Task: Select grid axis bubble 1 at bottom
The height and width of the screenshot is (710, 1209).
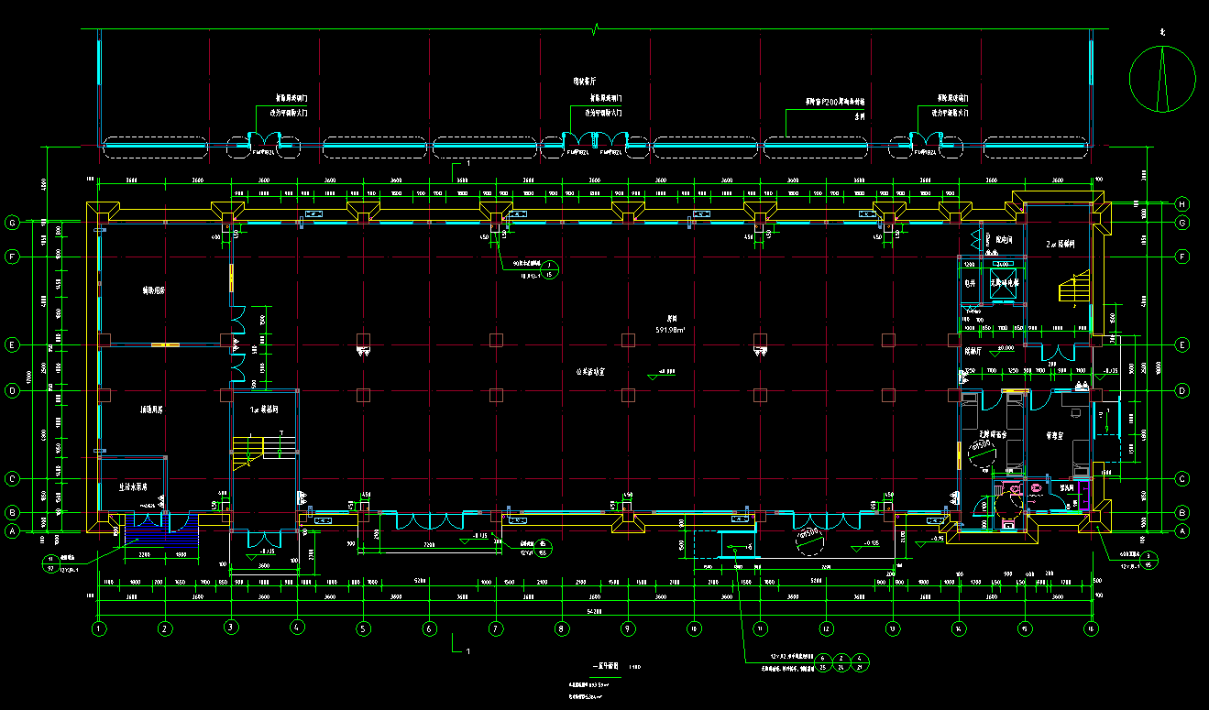Action: [99, 628]
